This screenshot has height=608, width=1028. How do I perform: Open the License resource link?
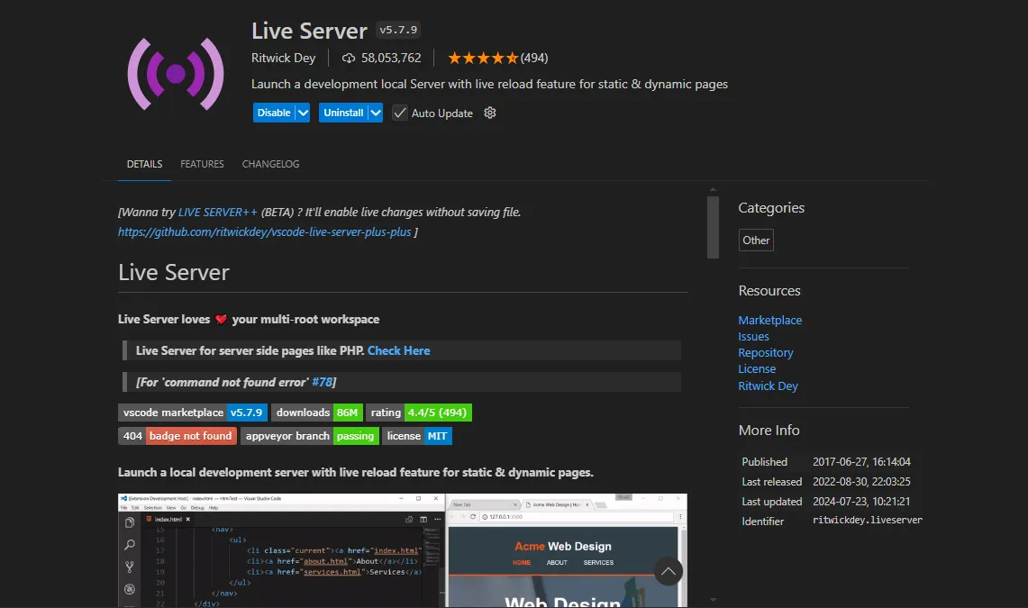757,369
